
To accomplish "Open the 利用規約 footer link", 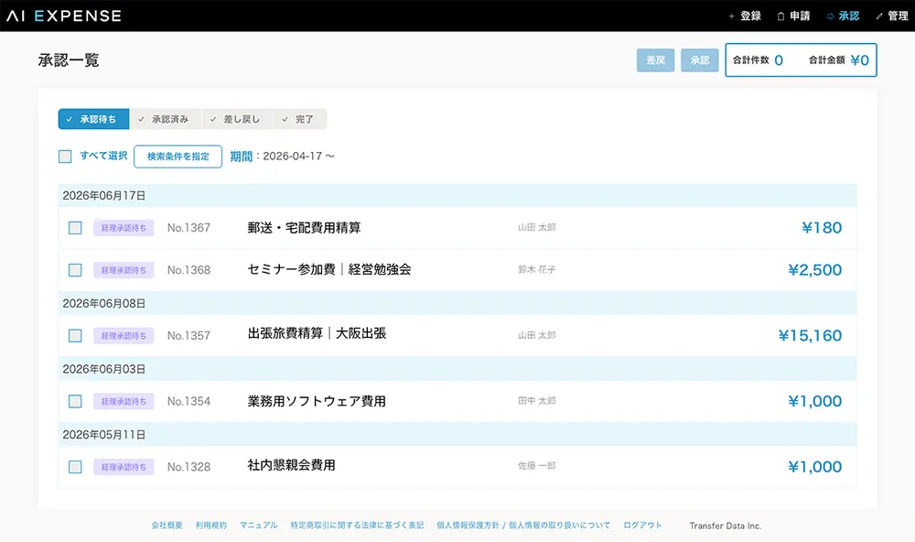I will click(211, 526).
